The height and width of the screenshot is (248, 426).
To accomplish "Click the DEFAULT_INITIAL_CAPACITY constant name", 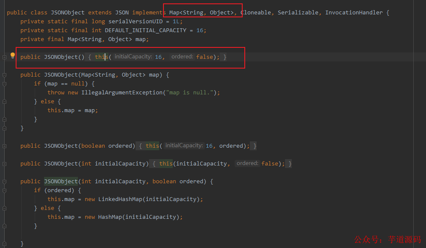I will click(x=145, y=30).
